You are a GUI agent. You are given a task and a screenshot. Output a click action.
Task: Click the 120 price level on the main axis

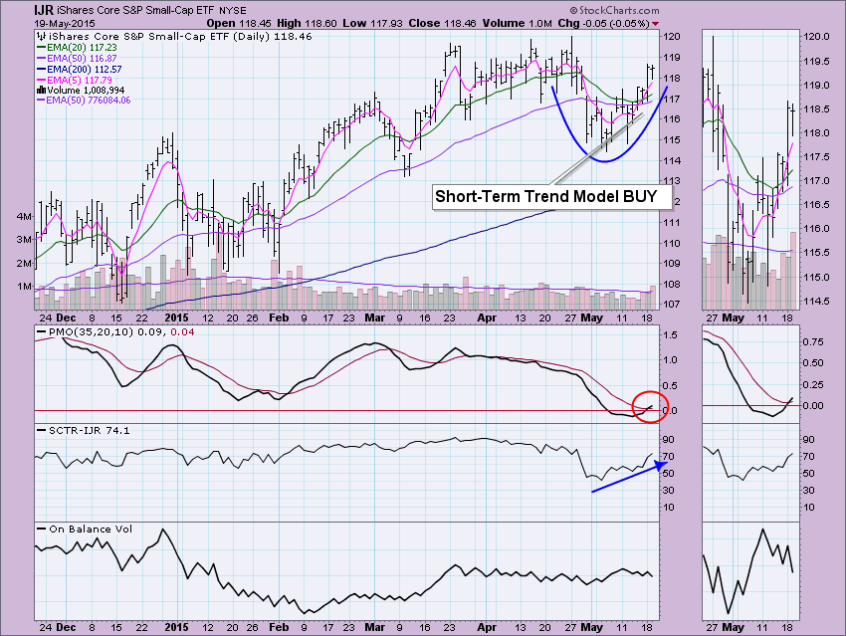pyautogui.click(x=671, y=37)
